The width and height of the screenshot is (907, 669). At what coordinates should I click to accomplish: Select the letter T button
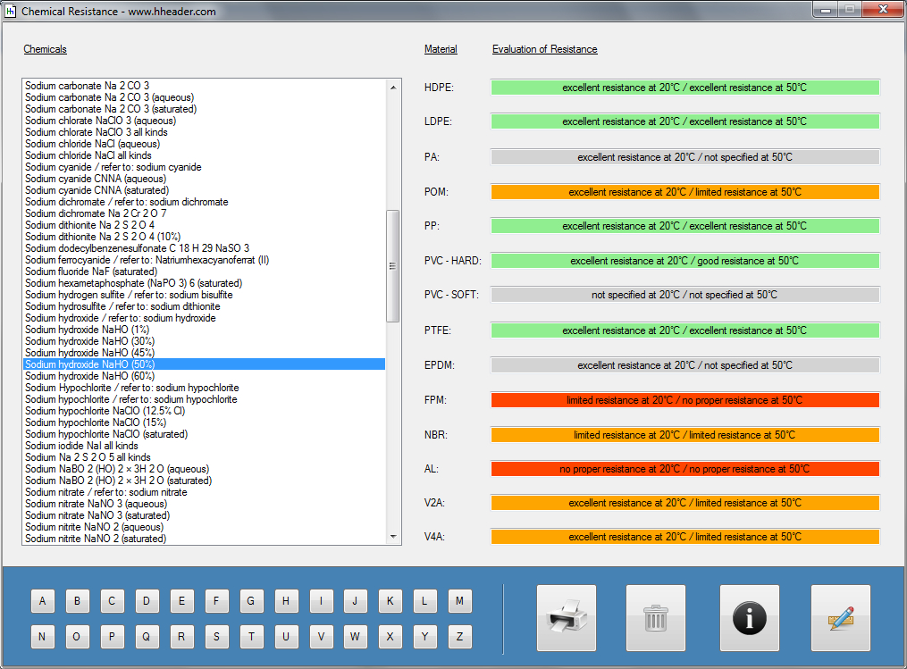pyautogui.click(x=251, y=637)
